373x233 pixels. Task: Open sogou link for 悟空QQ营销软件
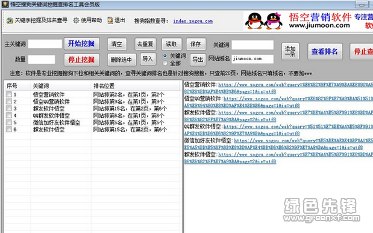pyautogui.click(x=298, y=98)
